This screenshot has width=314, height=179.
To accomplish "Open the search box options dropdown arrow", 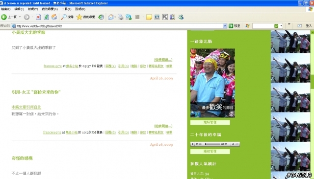I will tap(281, 26).
